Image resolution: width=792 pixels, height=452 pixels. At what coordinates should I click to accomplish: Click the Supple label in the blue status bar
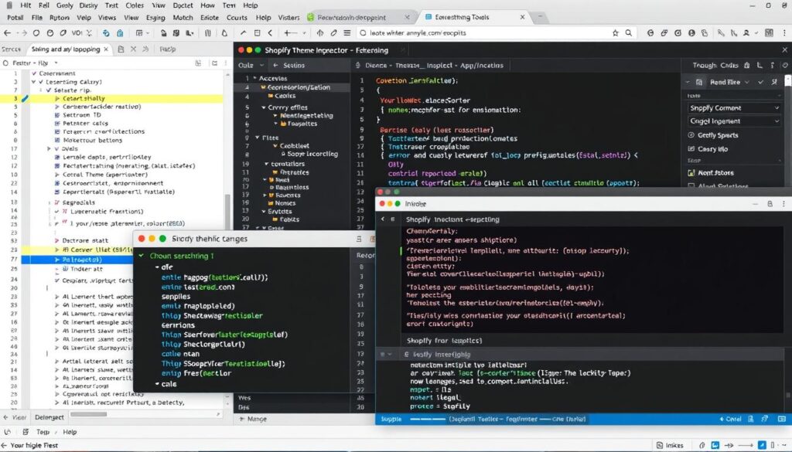coord(391,419)
